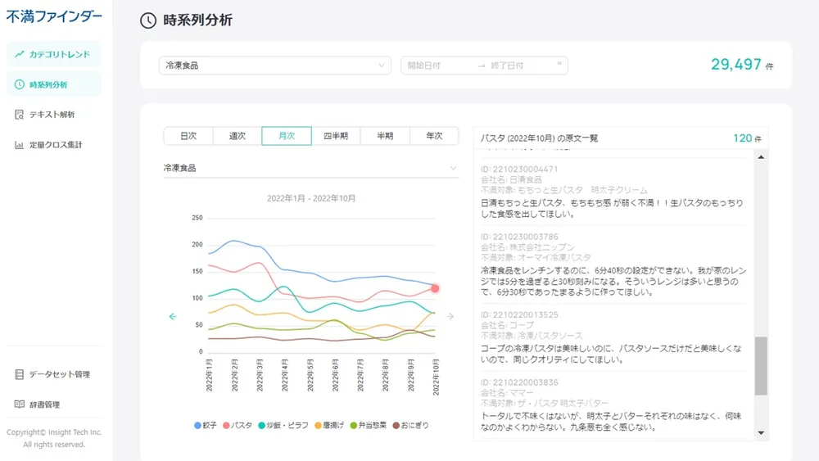Toggle おにぎり legend series

point(410,426)
